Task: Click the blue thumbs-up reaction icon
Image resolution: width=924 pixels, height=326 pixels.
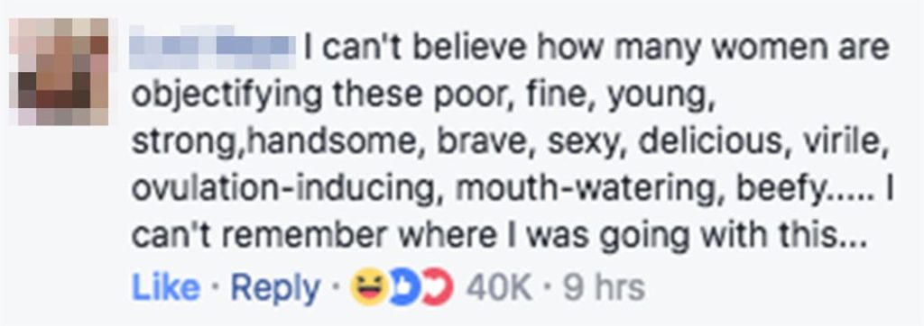Action: [x=403, y=288]
